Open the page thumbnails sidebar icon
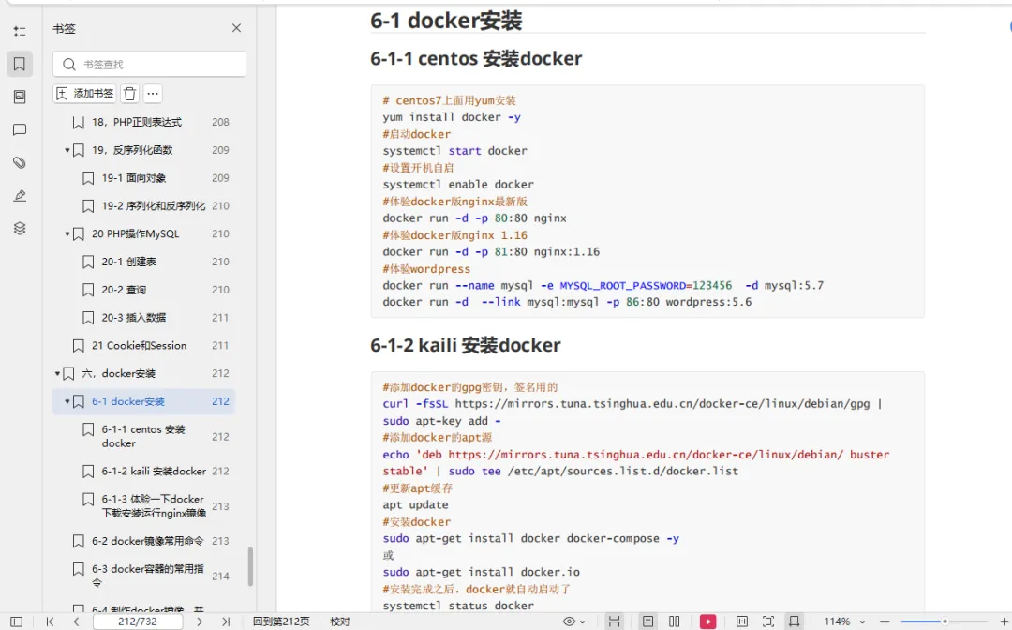Image resolution: width=1012 pixels, height=630 pixels. pyautogui.click(x=20, y=97)
